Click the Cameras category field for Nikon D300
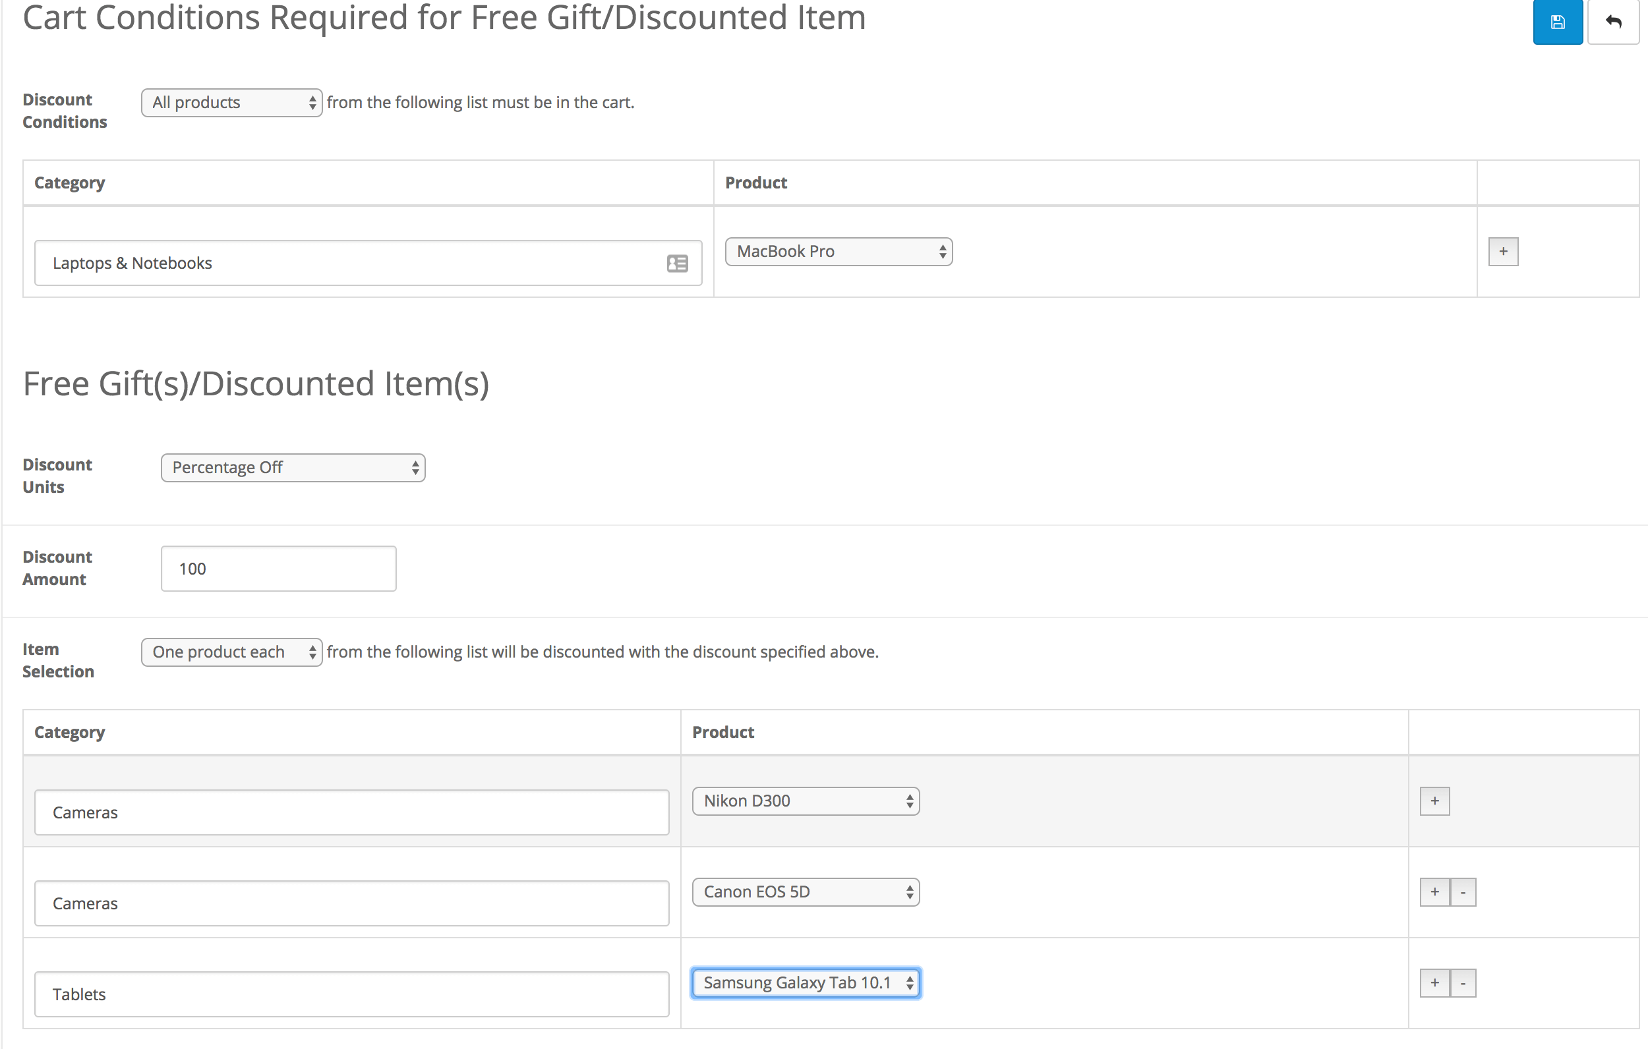The image size is (1648, 1049). pyautogui.click(x=352, y=812)
